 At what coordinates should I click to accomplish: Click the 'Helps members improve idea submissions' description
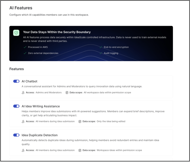pyautogui.click(x=93, y=113)
